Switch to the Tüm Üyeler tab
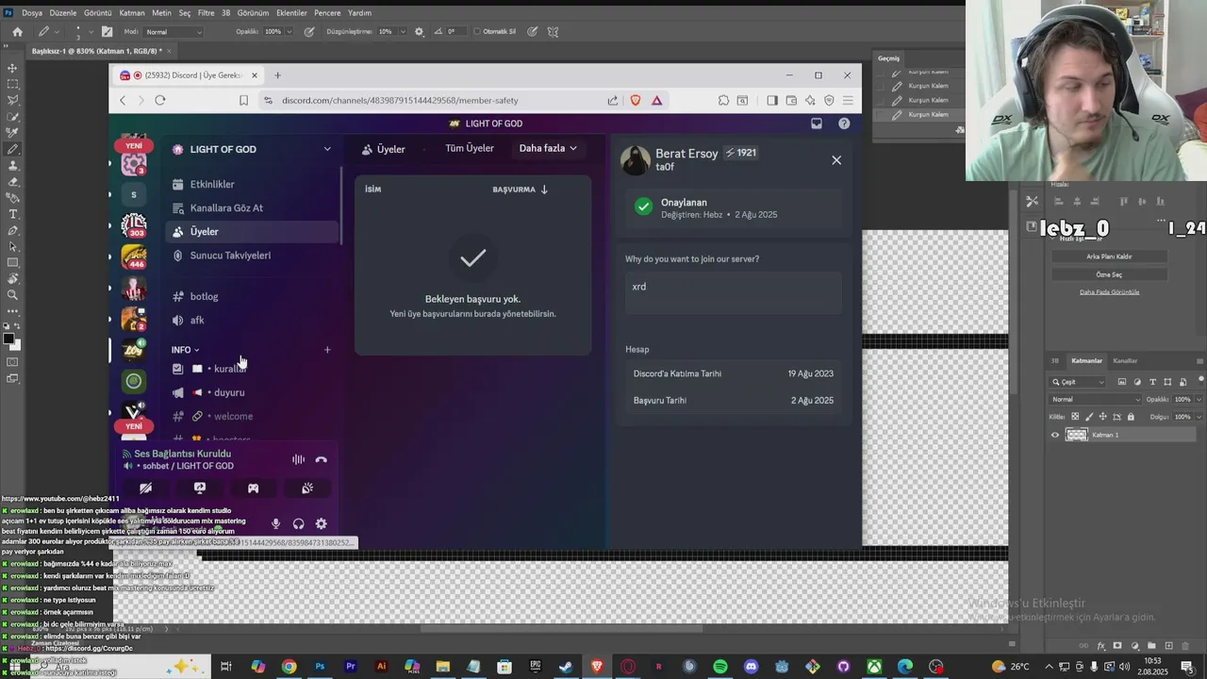The image size is (1207, 679). pos(470,148)
